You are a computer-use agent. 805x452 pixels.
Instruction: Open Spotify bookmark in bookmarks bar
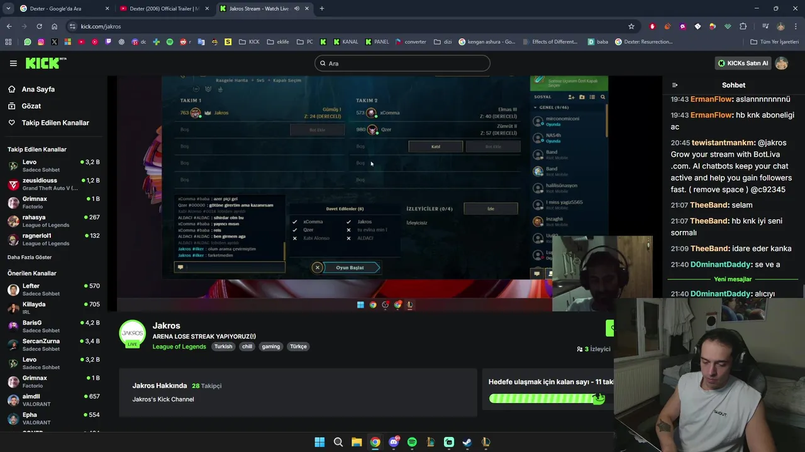pyautogui.click(x=170, y=42)
